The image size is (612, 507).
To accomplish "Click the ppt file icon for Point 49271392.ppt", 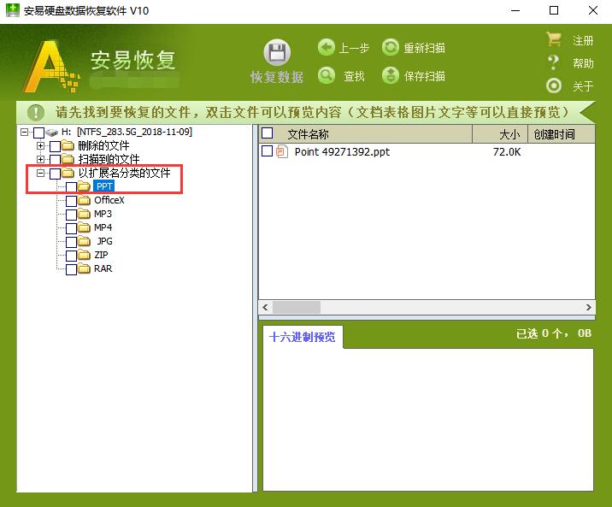I will [x=281, y=151].
